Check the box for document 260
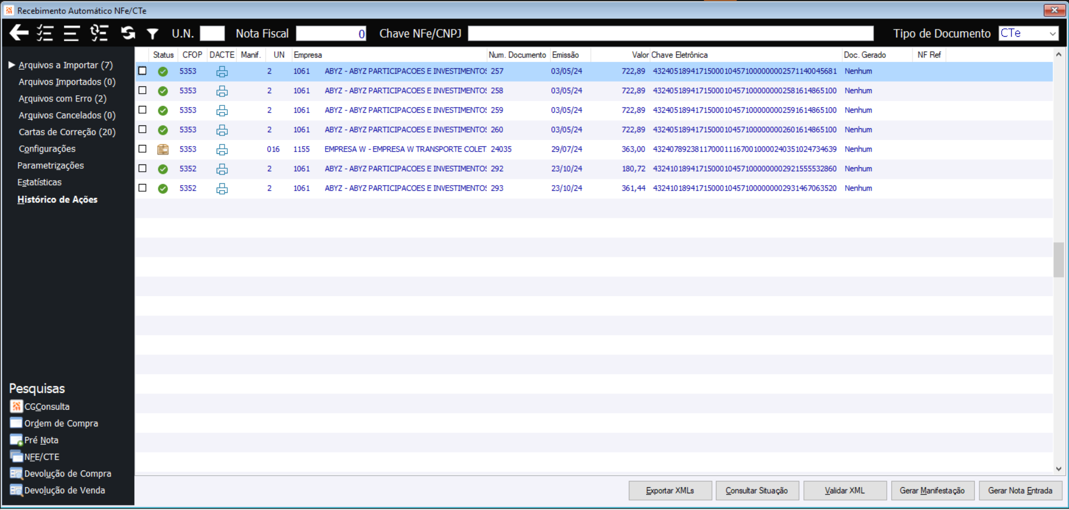 tap(143, 129)
